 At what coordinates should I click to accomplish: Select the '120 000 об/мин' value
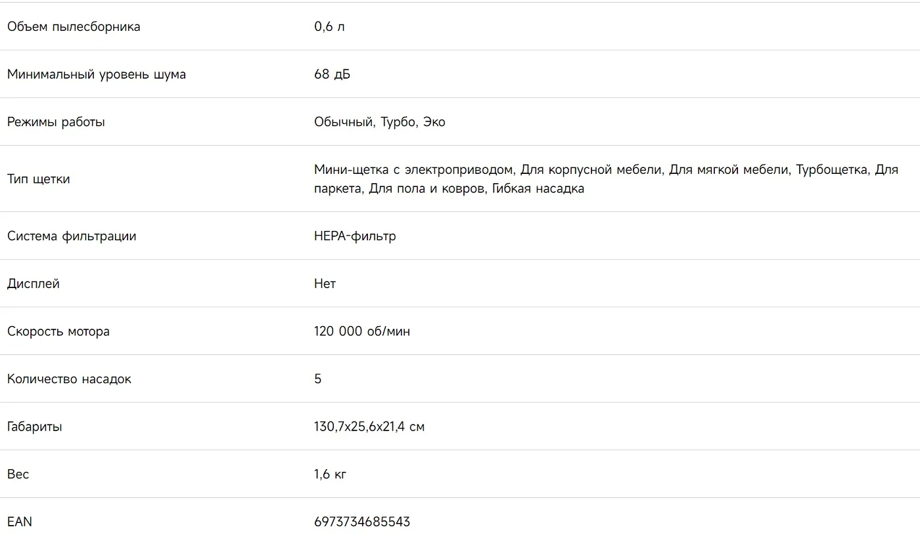click(x=362, y=331)
